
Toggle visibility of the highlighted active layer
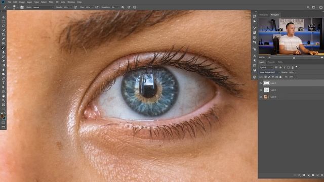(x=261, y=83)
